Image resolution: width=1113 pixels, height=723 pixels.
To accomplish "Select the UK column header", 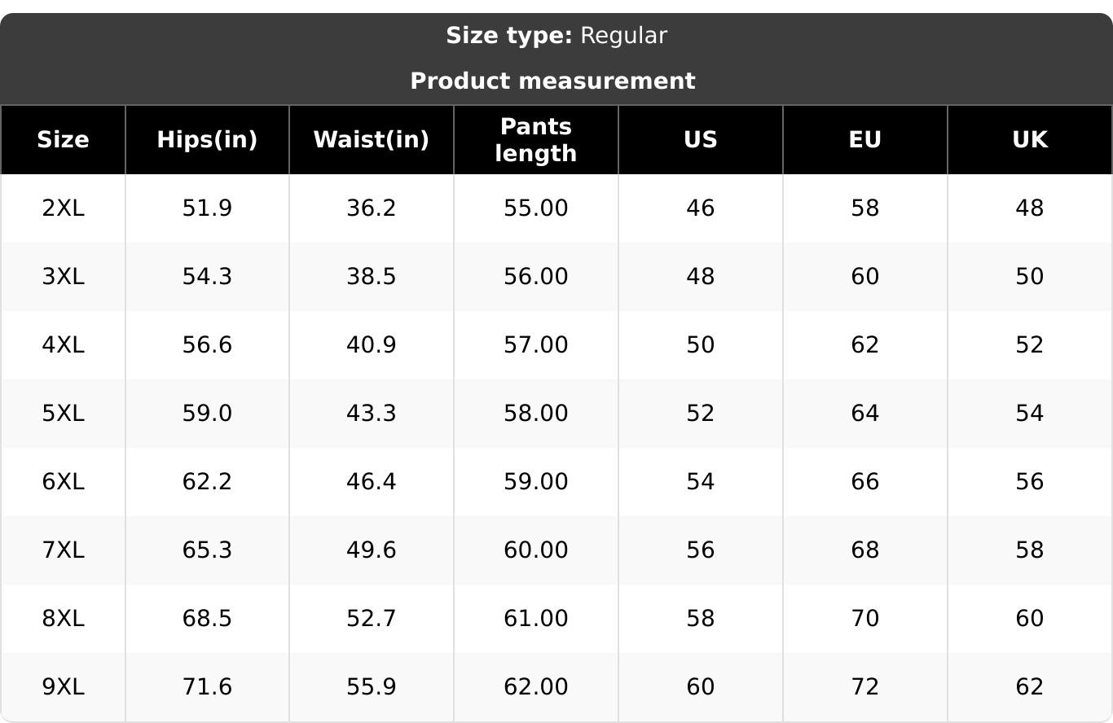I will coord(1030,140).
